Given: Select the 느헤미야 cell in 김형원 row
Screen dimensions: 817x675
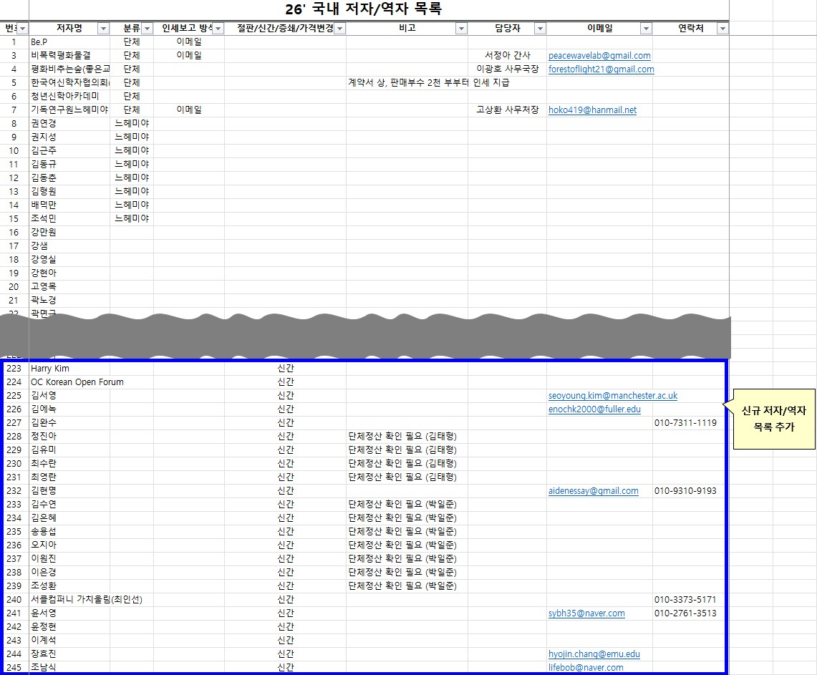Looking at the screenshot, I should [132, 192].
